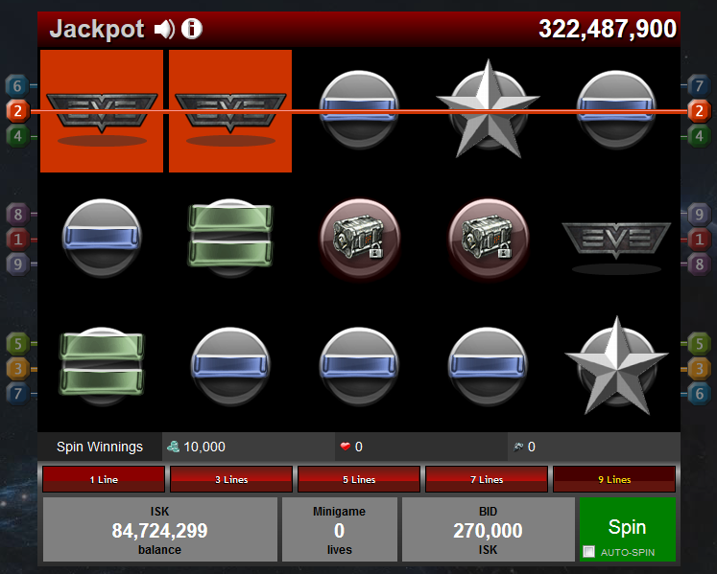Click payline 7 marker on right edge
This screenshot has height=574, width=717.
(x=699, y=85)
